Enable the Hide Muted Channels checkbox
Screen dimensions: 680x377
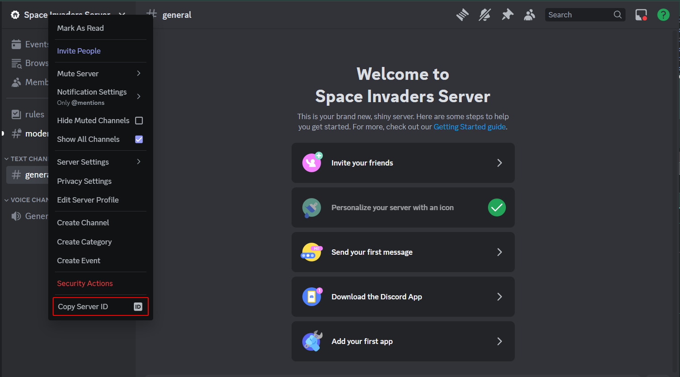coord(139,120)
